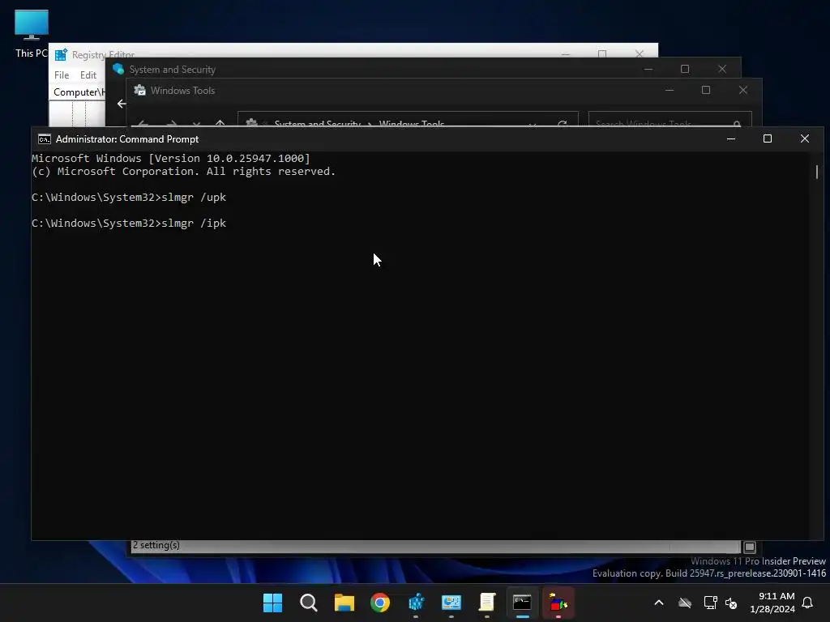Switch to Registry Editor taskbar icon
The image size is (830, 622).
pyautogui.click(x=416, y=603)
